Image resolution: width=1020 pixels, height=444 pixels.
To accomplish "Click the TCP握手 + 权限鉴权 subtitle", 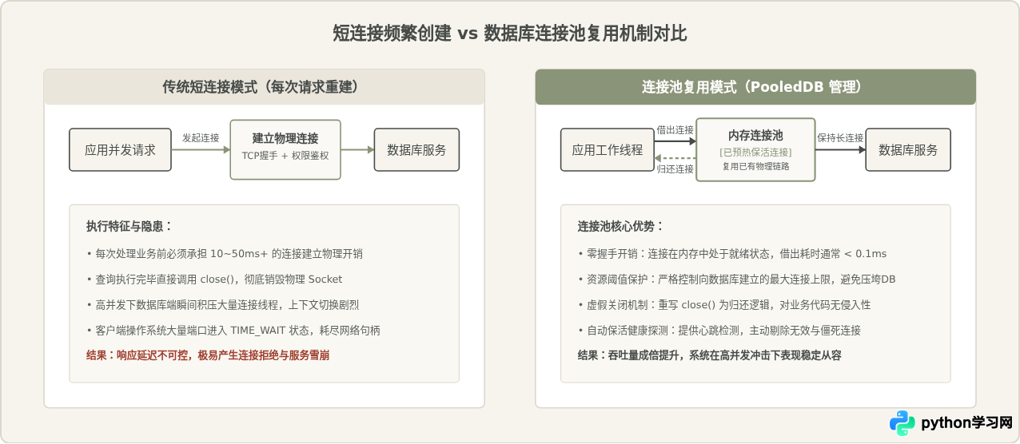I will [x=285, y=156].
